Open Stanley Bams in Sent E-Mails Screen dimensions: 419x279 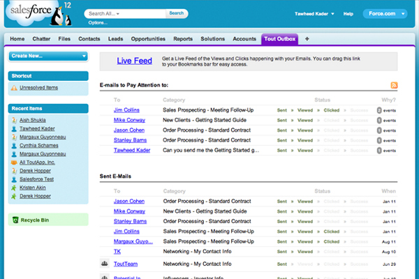pos(130,222)
